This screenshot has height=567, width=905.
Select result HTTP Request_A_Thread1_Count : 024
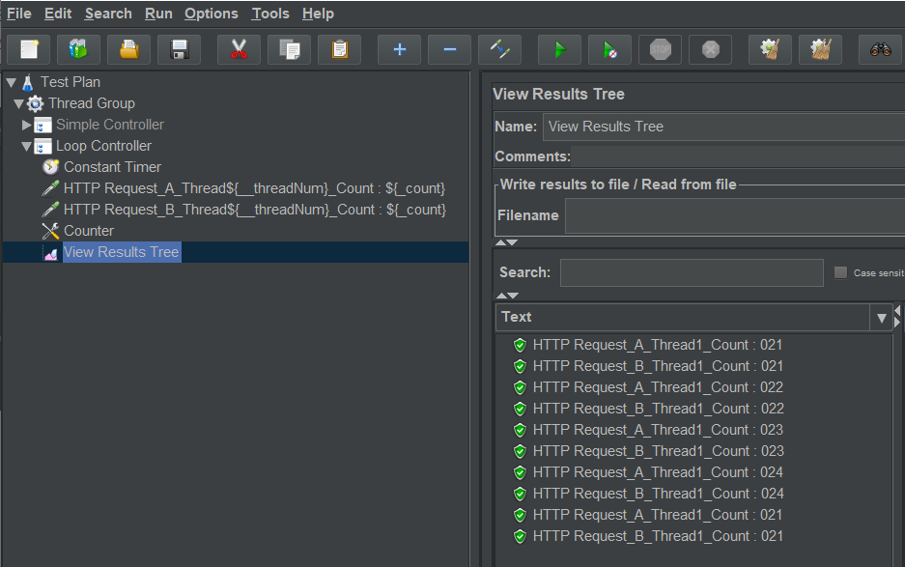[x=658, y=472]
